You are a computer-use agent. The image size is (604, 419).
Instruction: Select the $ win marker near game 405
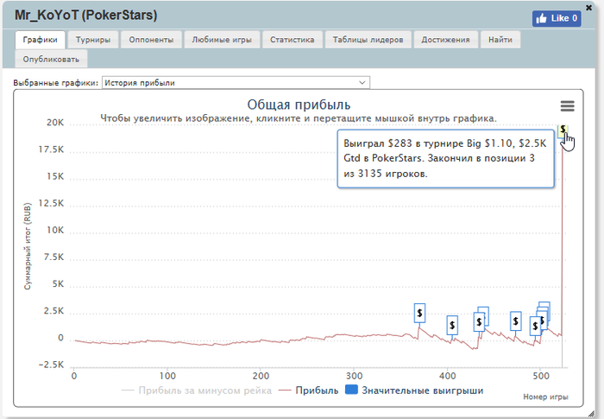(x=452, y=325)
